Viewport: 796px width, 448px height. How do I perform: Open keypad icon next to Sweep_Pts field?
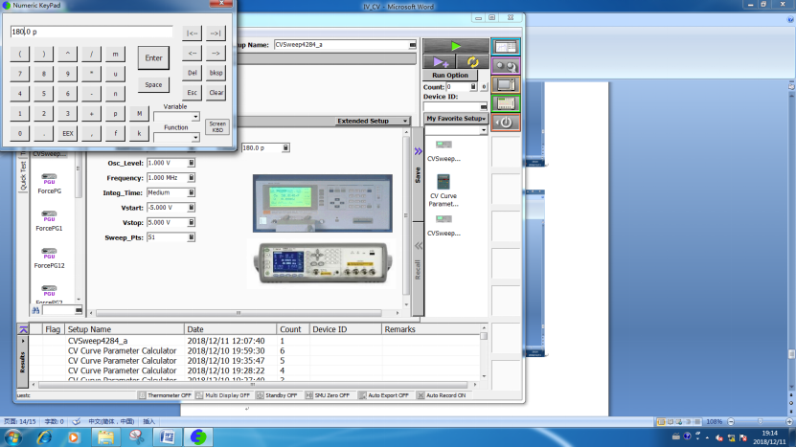[x=192, y=237]
